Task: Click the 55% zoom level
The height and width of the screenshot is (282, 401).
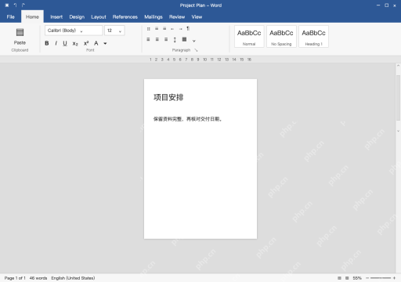Action: tap(357, 278)
